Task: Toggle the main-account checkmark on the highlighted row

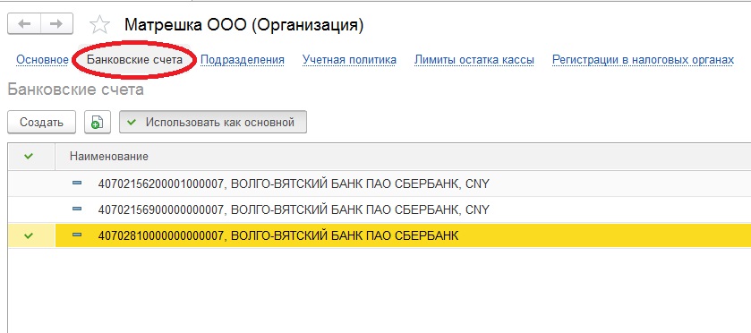Action: click(x=29, y=235)
